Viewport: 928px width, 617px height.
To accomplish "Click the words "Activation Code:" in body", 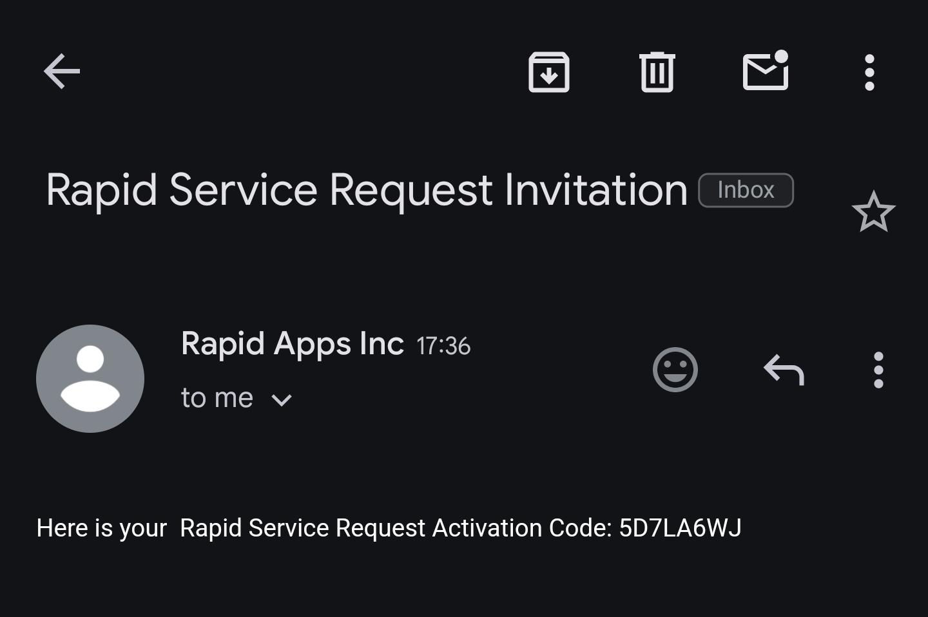I will [x=522, y=528].
